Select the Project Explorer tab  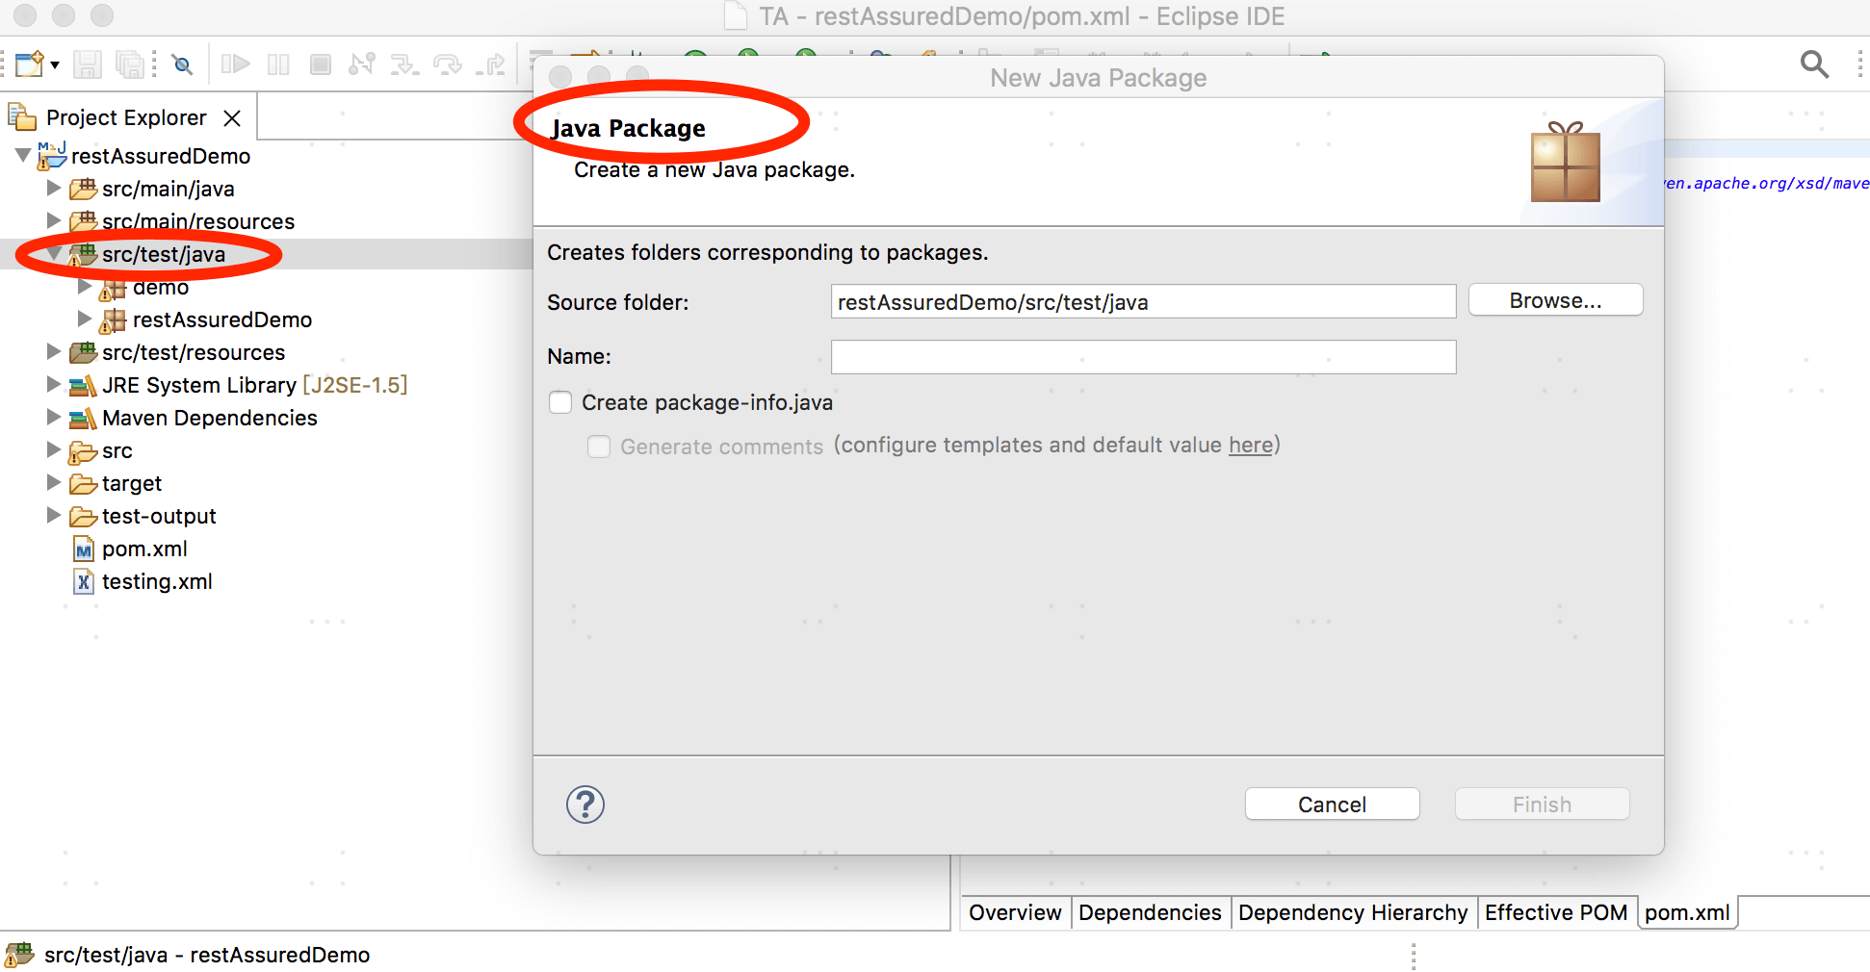click(126, 117)
